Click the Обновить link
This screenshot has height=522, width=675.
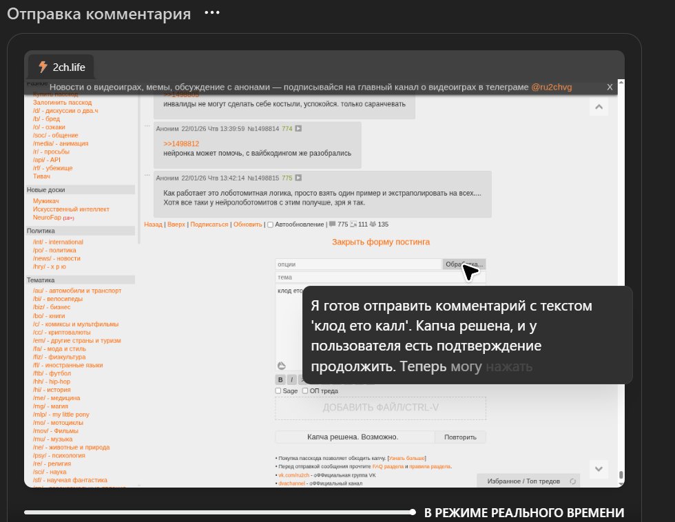click(x=247, y=225)
